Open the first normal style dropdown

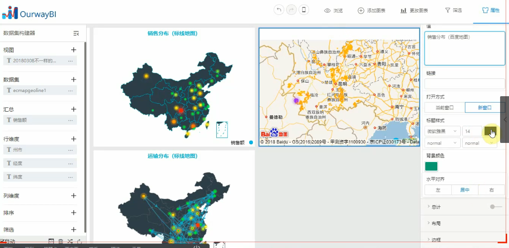click(443, 143)
